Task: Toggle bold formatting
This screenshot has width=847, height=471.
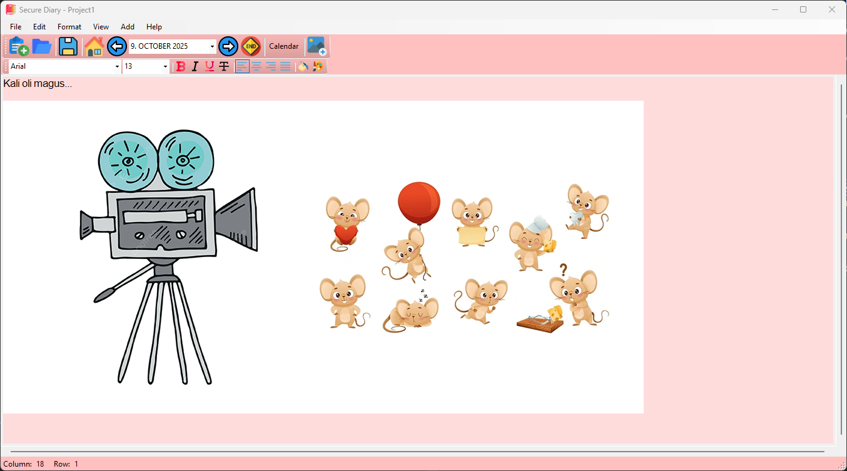Action: [x=181, y=66]
